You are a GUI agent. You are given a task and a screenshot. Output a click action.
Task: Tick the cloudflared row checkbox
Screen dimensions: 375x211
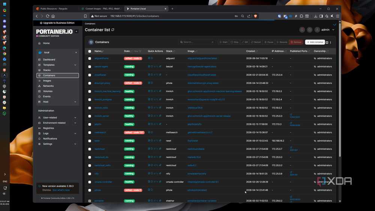click(x=90, y=75)
